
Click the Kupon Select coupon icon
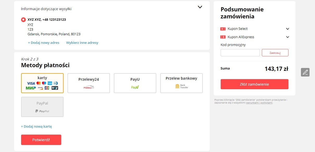(x=223, y=29)
